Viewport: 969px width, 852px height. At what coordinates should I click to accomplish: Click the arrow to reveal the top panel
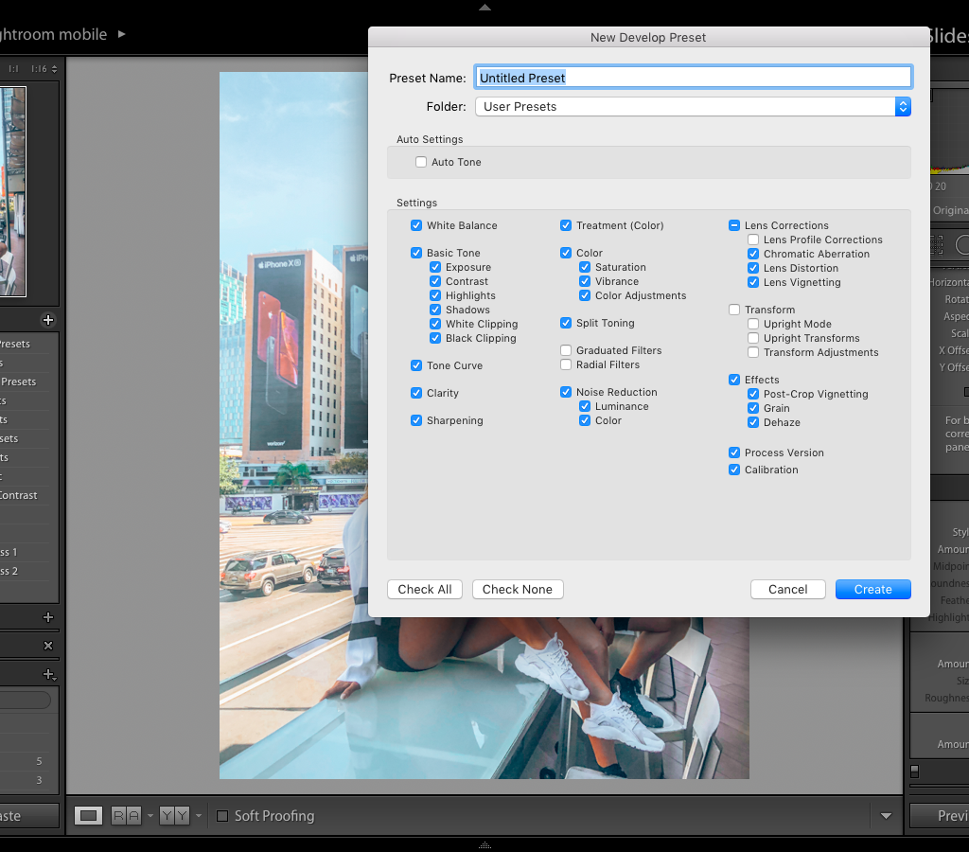pos(484,6)
